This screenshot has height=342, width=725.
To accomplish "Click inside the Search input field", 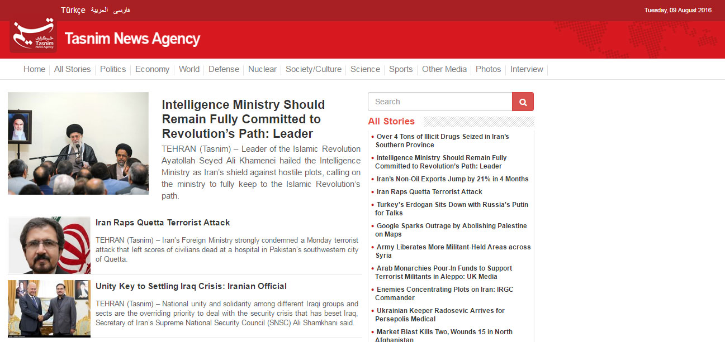I will click(440, 102).
